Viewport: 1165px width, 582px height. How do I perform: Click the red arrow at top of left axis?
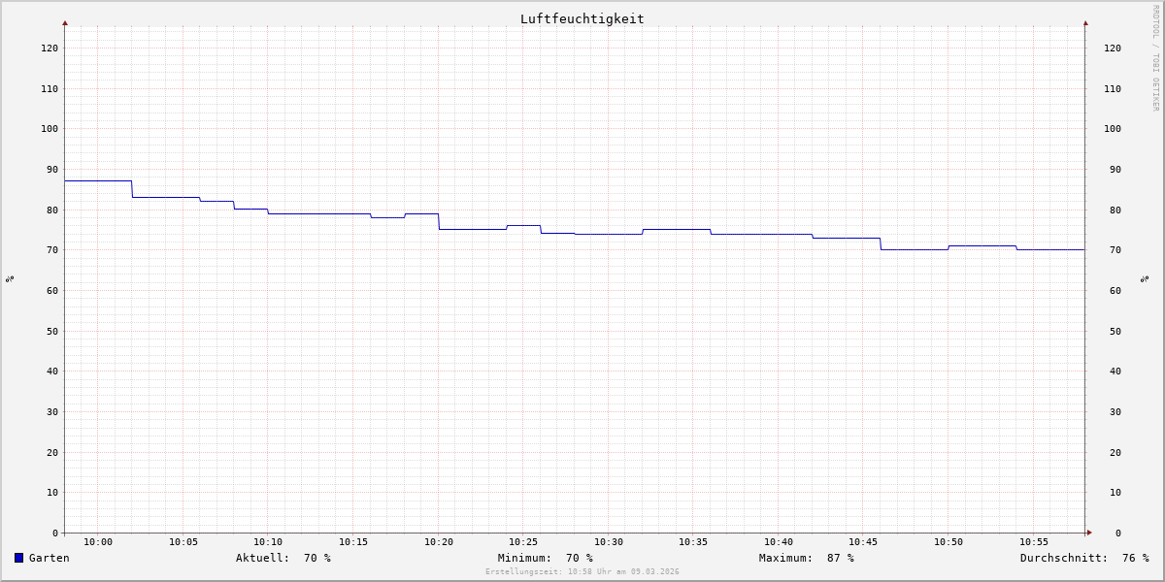pyautogui.click(x=65, y=22)
